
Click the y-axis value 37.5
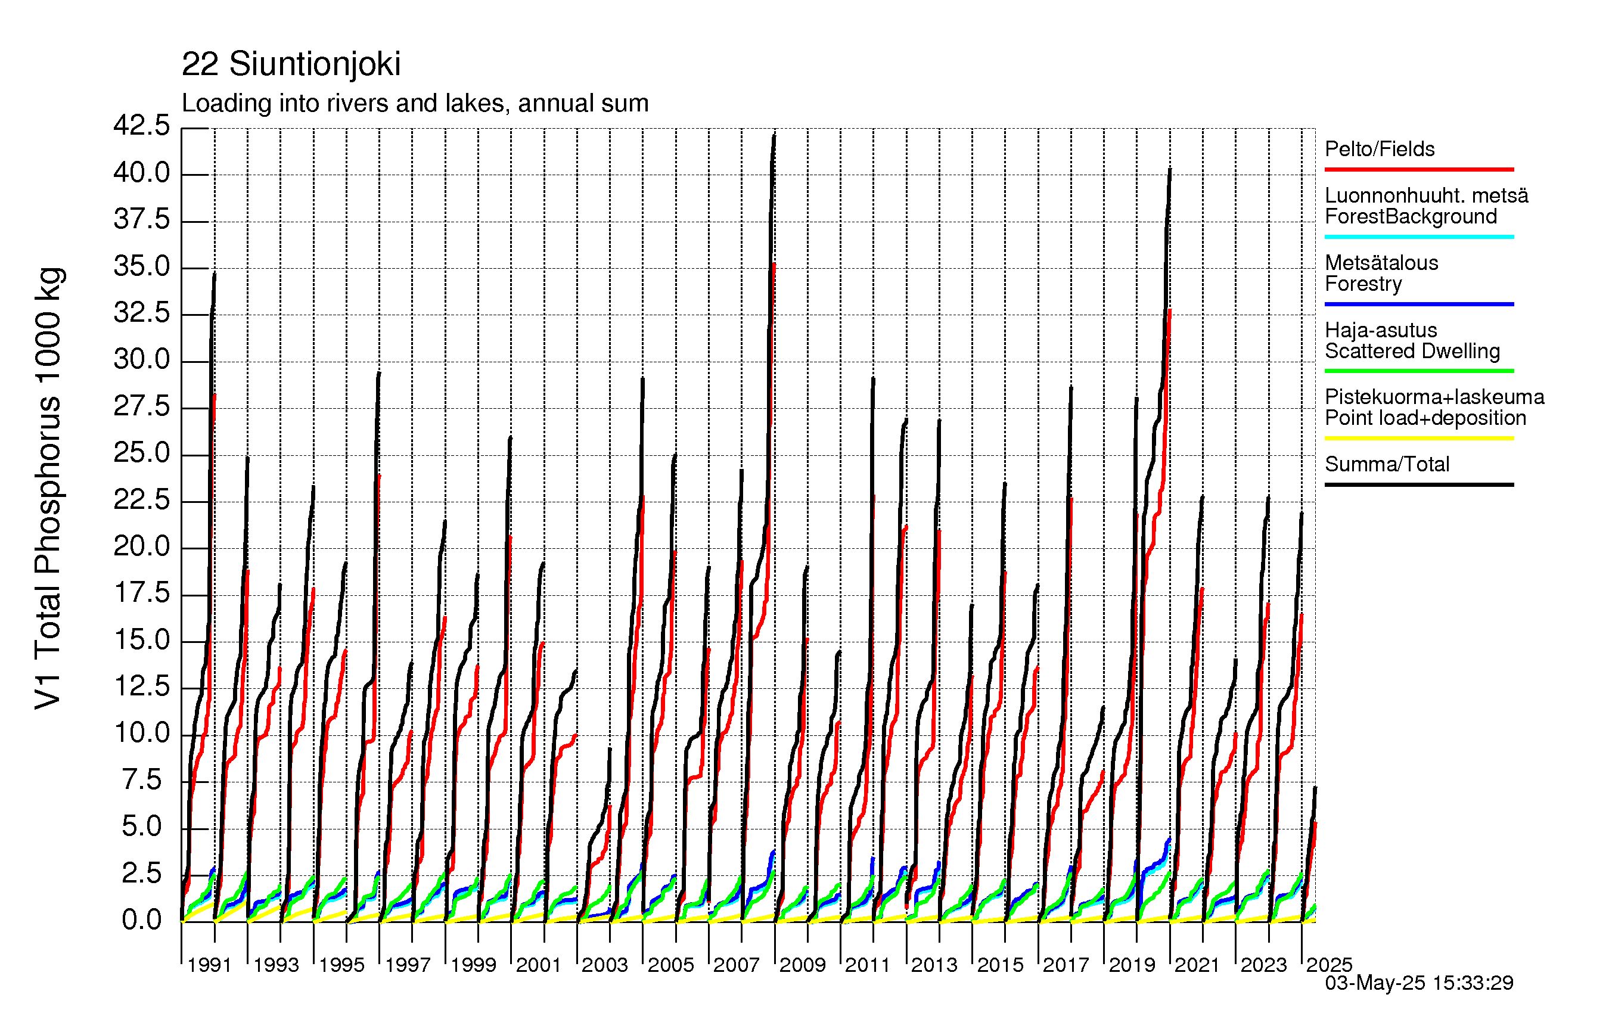pyautogui.click(x=142, y=219)
